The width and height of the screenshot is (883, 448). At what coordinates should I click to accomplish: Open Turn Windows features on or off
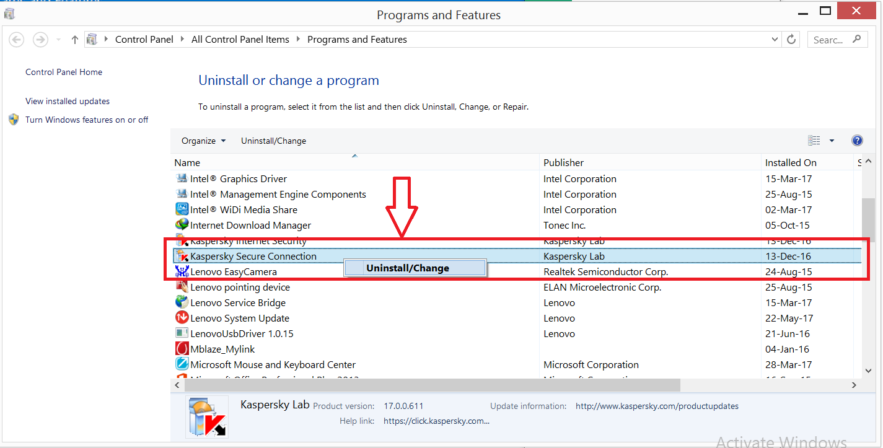87,120
